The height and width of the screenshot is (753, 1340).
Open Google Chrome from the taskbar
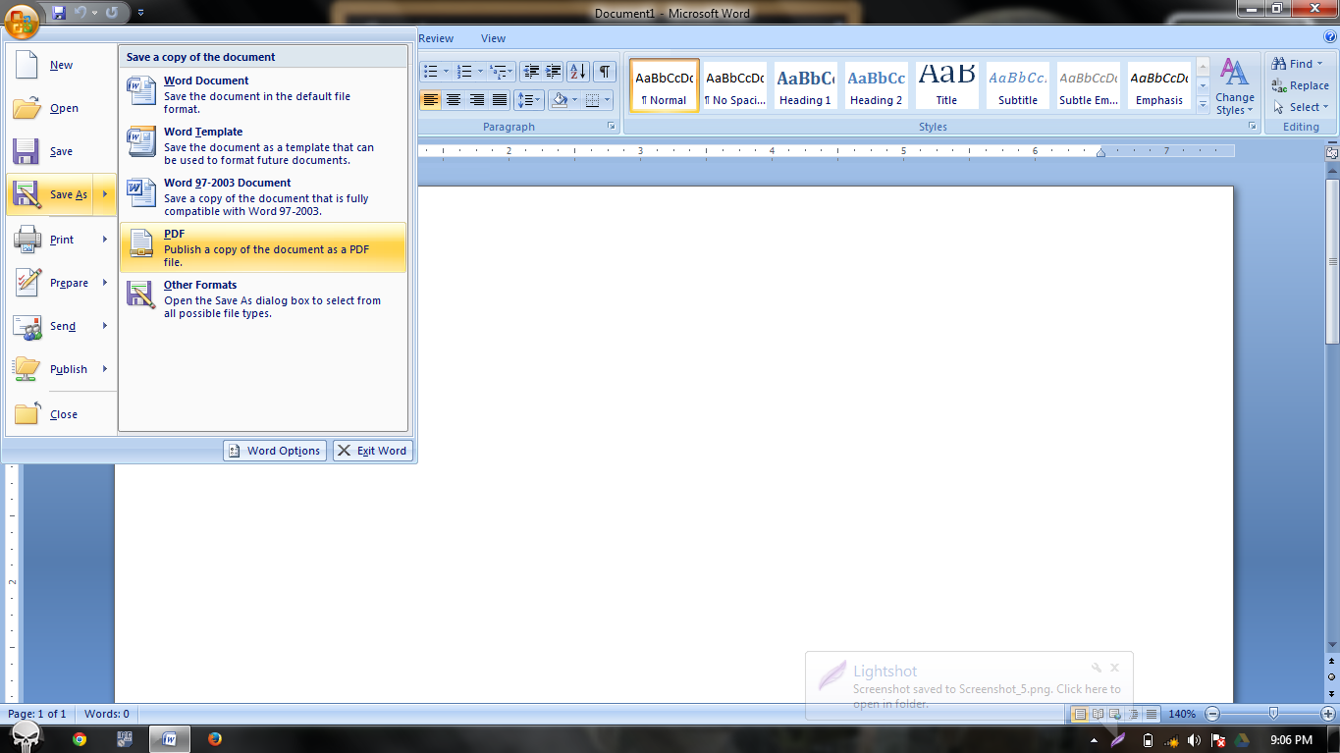[x=79, y=739]
